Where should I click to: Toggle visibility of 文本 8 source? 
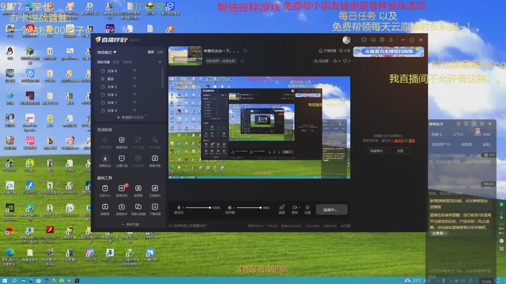click(135, 71)
